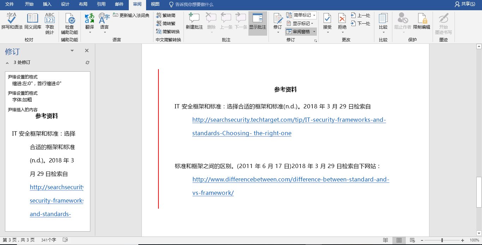The width and height of the screenshot is (482, 245).
Task: Open the 同义词库 thesaurus
Action: pyautogui.click(x=33, y=21)
